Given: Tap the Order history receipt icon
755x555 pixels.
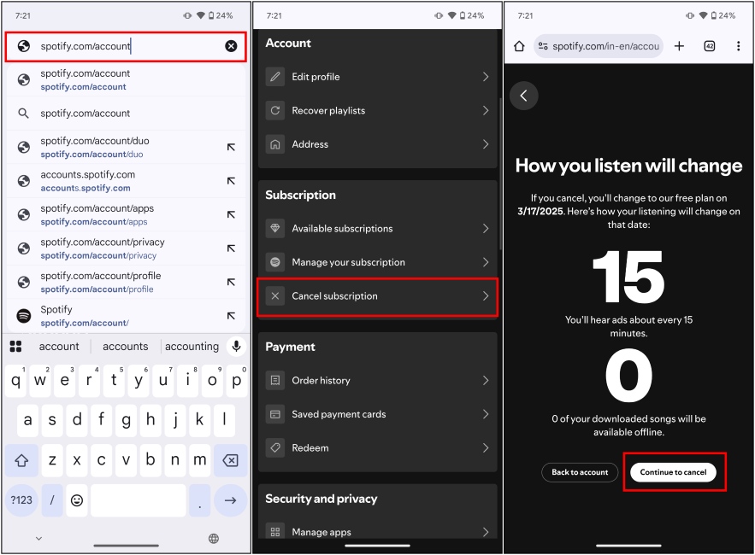Looking at the screenshot, I should point(275,381).
